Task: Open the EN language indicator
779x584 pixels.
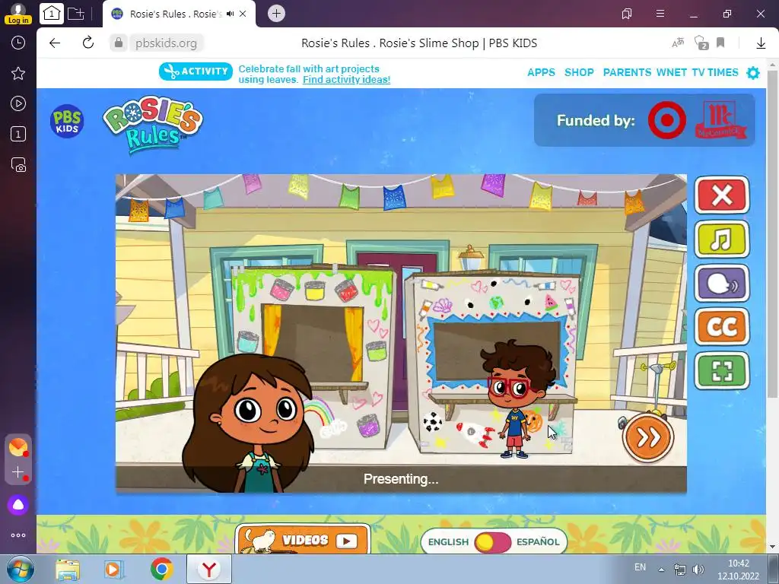Action: (x=640, y=567)
